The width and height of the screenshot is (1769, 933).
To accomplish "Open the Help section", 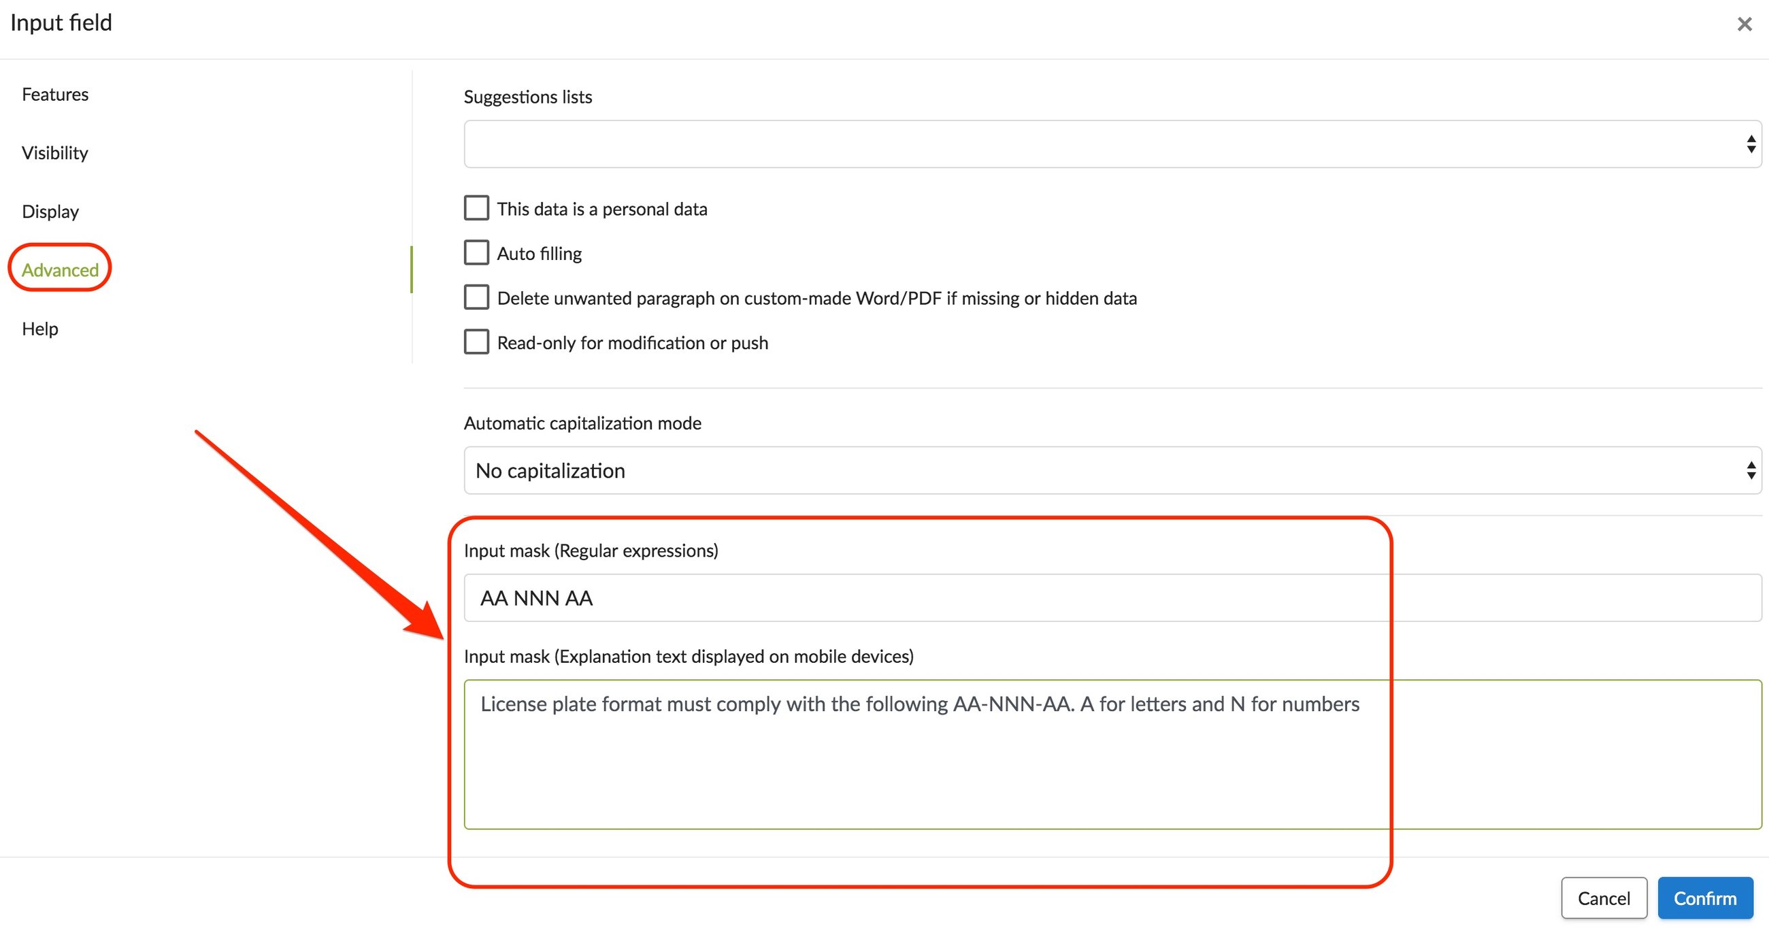I will pos(39,329).
